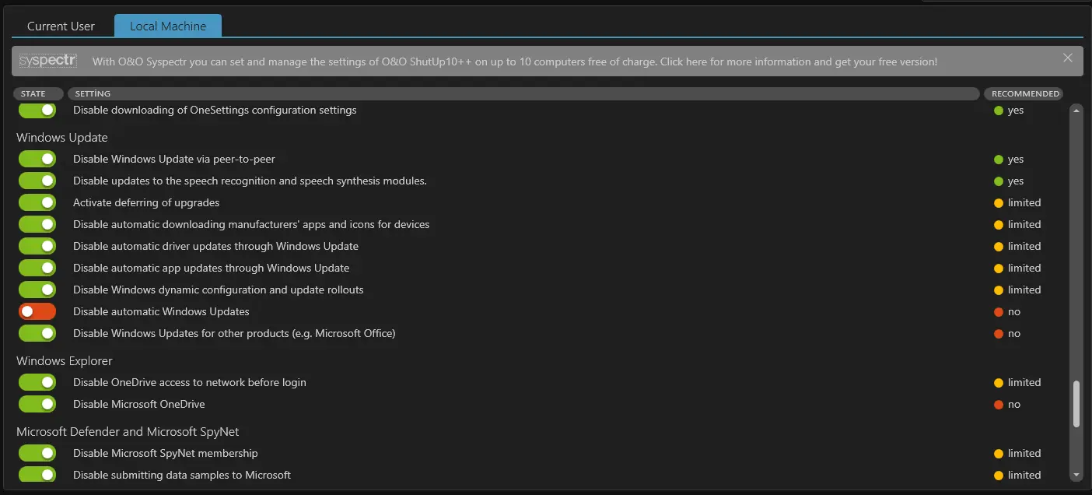This screenshot has height=495, width=1092.
Task: Select the Local Machine tab
Action: (168, 26)
